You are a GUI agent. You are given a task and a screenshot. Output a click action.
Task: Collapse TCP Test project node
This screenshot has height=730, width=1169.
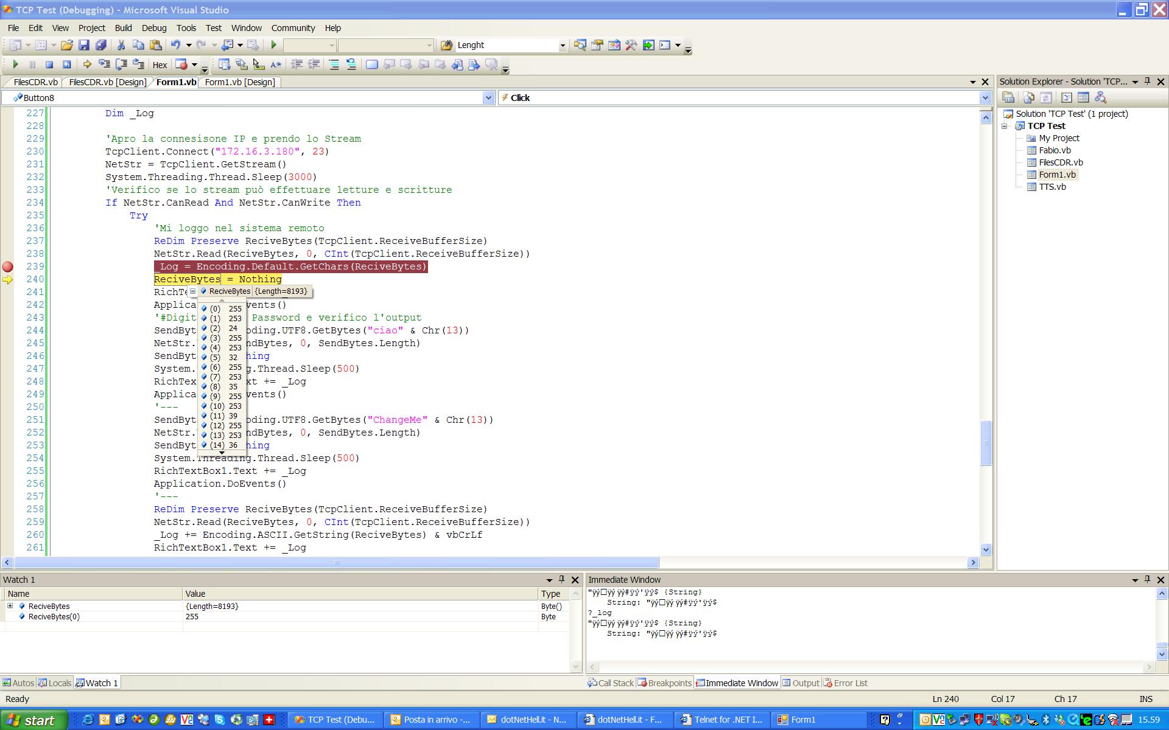(1005, 126)
